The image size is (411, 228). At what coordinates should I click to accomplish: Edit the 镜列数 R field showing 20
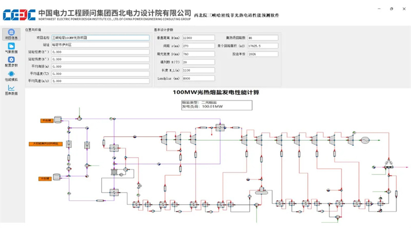pyautogui.click(x=199, y=62)
